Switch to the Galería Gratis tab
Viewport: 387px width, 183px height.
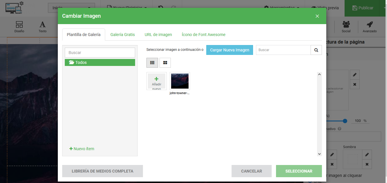(123, 35)
